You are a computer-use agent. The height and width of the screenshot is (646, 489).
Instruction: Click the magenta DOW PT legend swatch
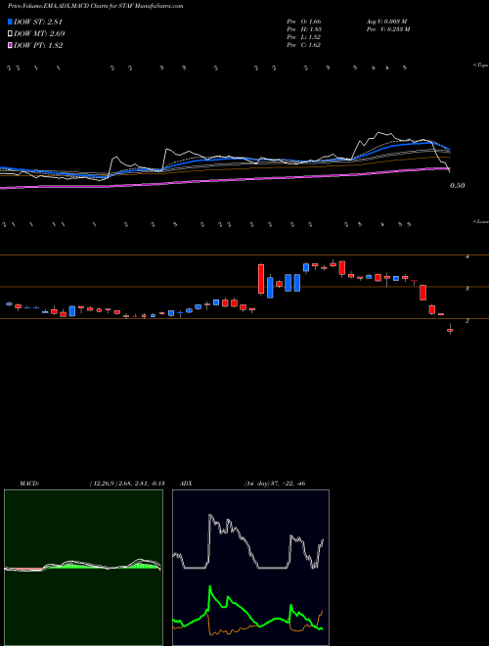[10, 45]
